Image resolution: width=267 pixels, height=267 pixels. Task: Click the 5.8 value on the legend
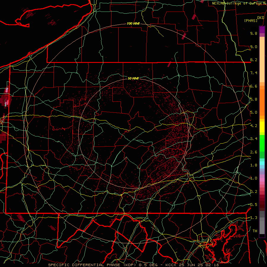pos(254,99)
